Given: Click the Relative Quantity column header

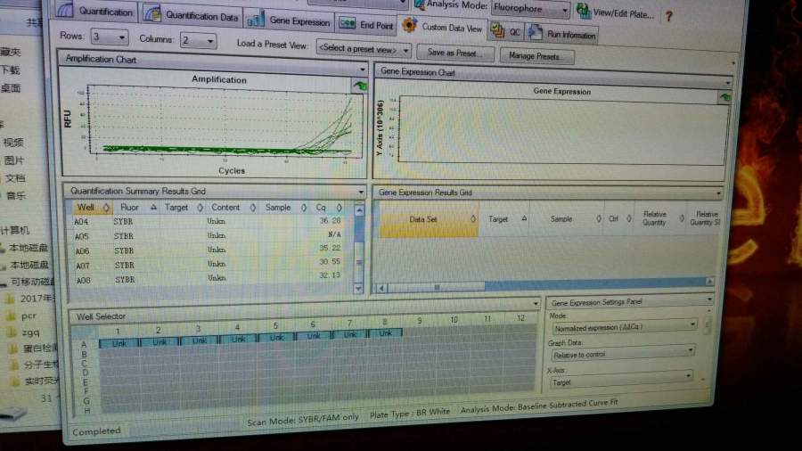Looking at the screenshot, I should tap(659, 218).
